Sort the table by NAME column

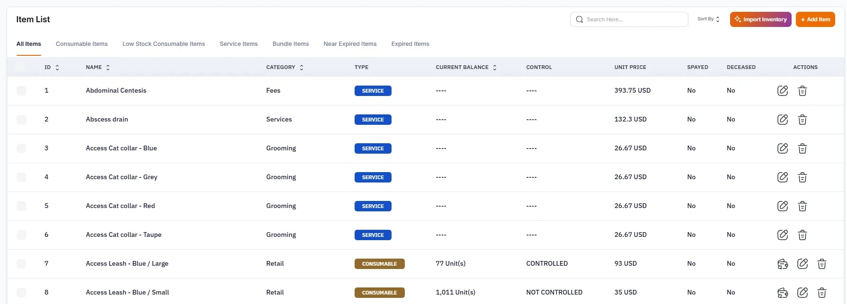[108, 68]
